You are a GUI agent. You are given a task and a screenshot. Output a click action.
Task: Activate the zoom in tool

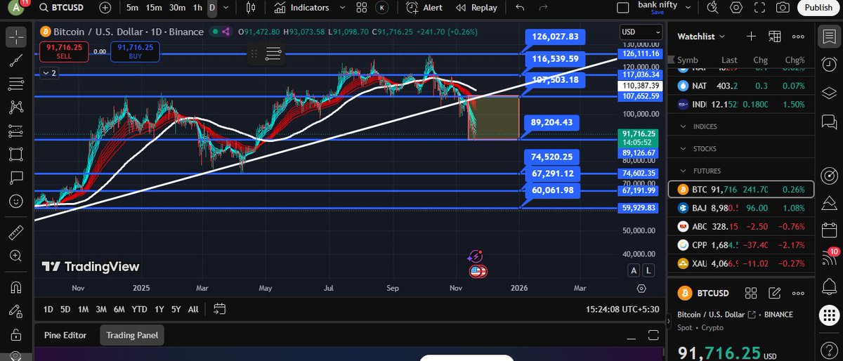pyautogui.click(x=17, y=256)
